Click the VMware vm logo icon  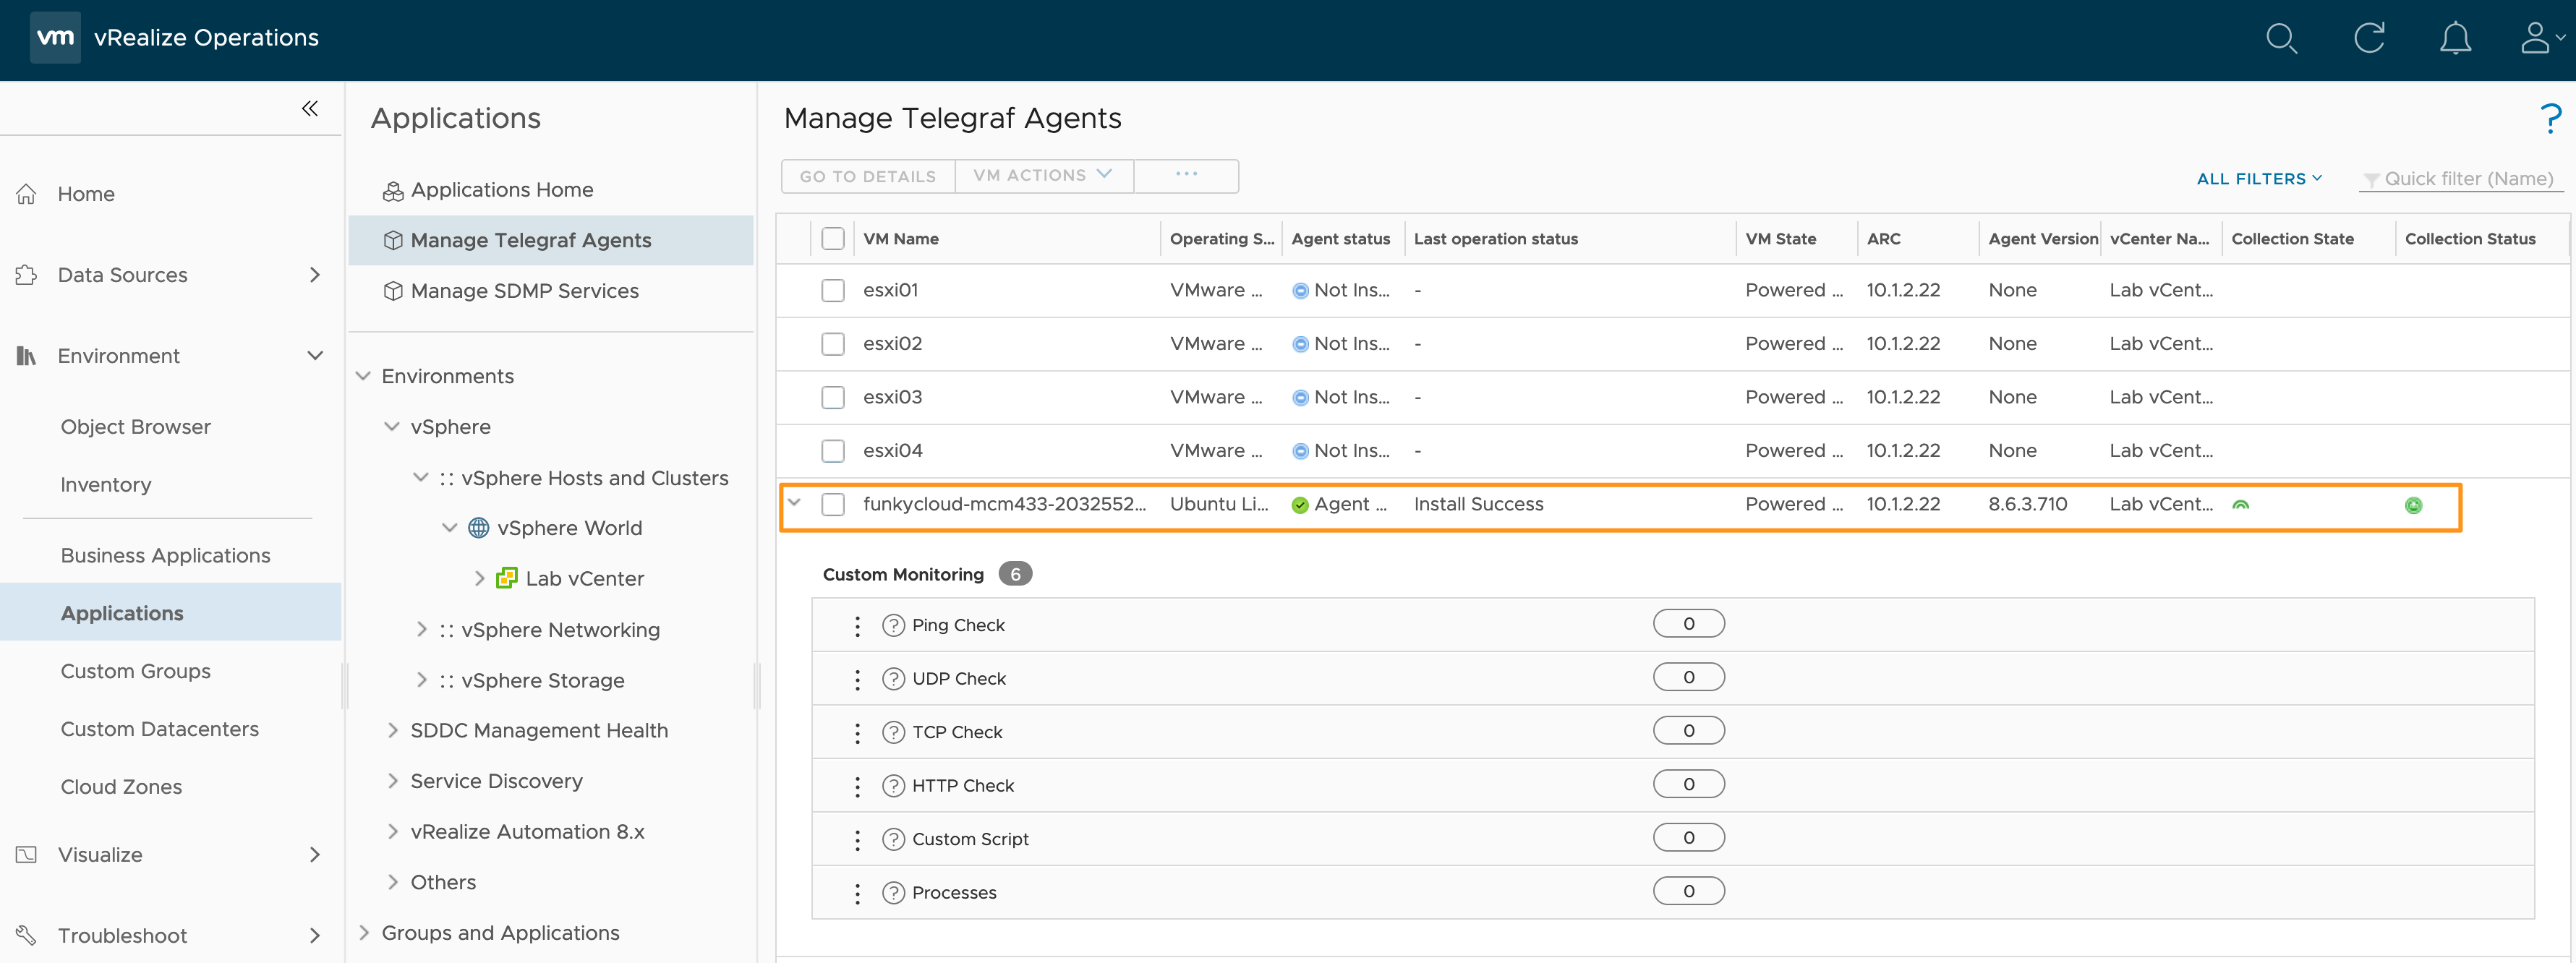pos(55,38)
